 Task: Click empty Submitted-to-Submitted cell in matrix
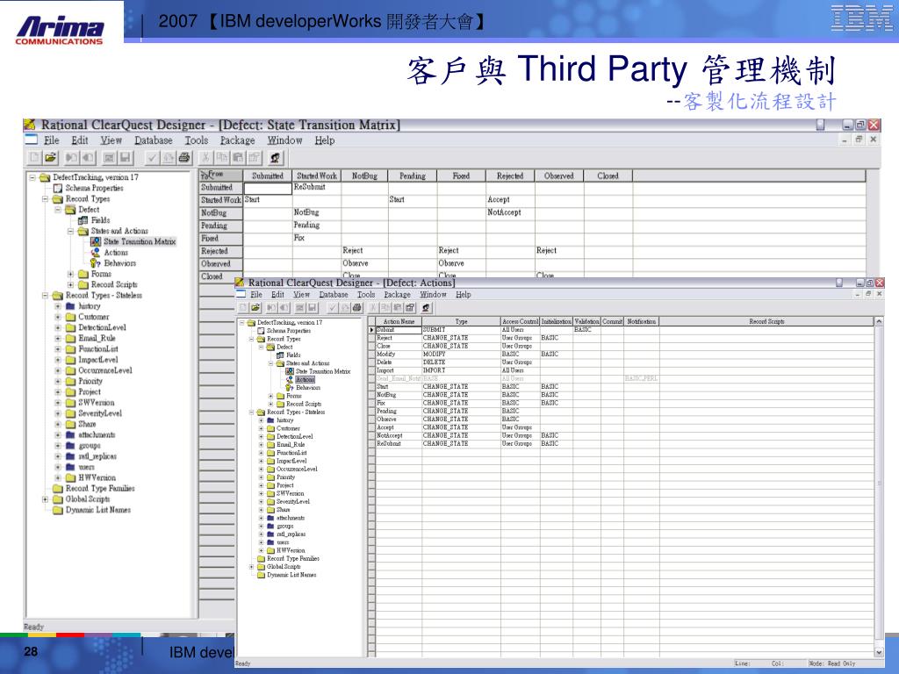point(268,188)
